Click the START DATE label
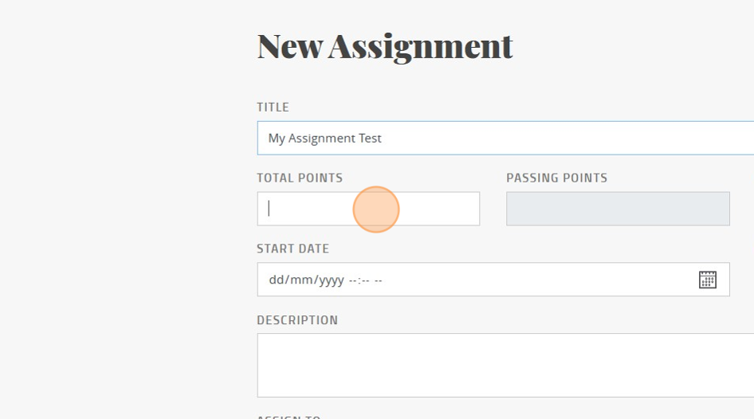 (x=293, y=249)
